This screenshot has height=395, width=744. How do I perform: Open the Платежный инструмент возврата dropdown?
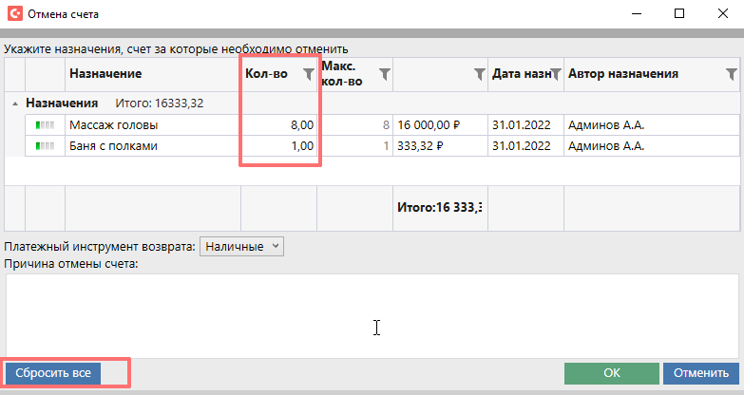(243, 247)
